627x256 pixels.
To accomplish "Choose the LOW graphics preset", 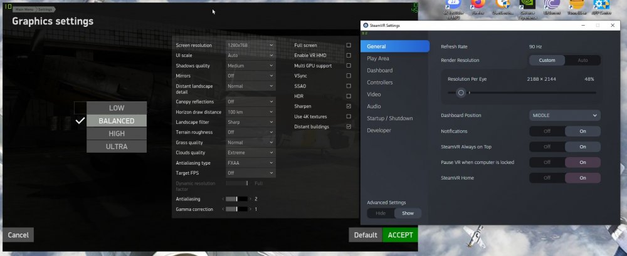I will point(117,108).
